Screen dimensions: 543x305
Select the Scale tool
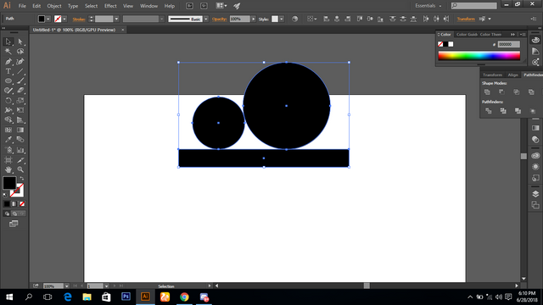20,101
